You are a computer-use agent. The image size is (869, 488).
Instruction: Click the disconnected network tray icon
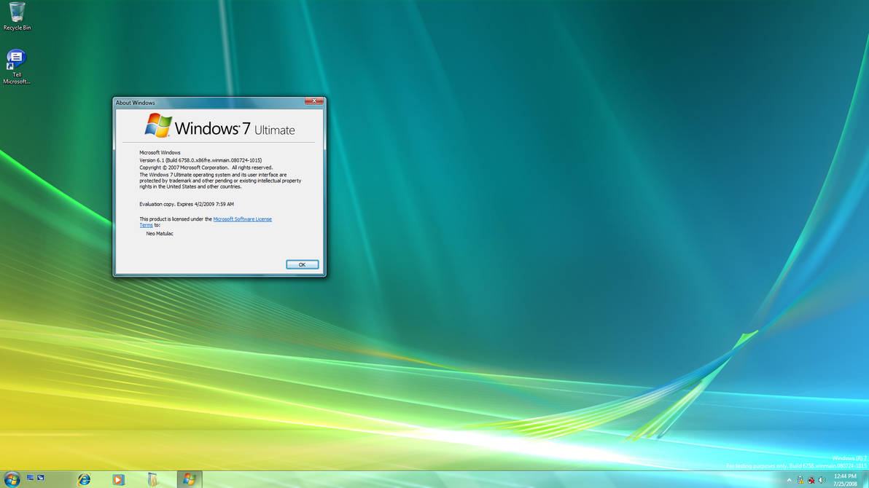tap(811, 480)
